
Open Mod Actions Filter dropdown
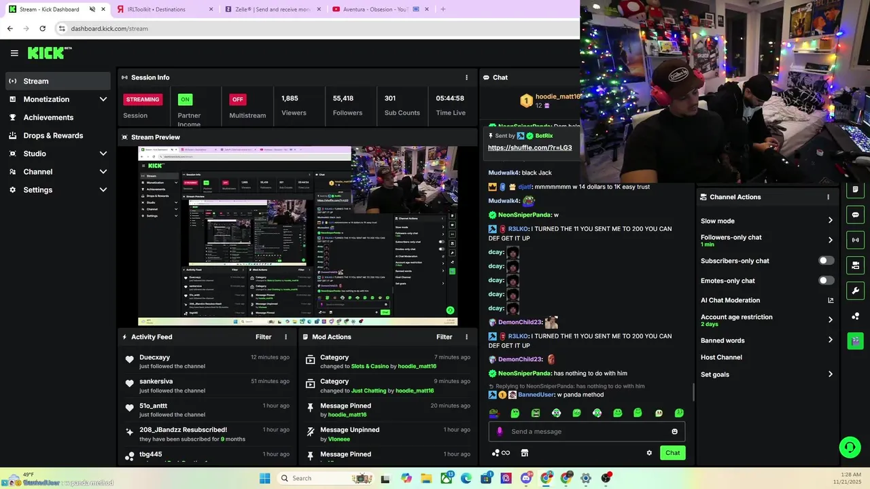tap(445, 337)
